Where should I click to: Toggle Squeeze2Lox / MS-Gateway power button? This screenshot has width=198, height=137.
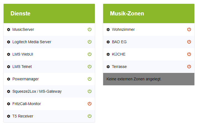90,91
